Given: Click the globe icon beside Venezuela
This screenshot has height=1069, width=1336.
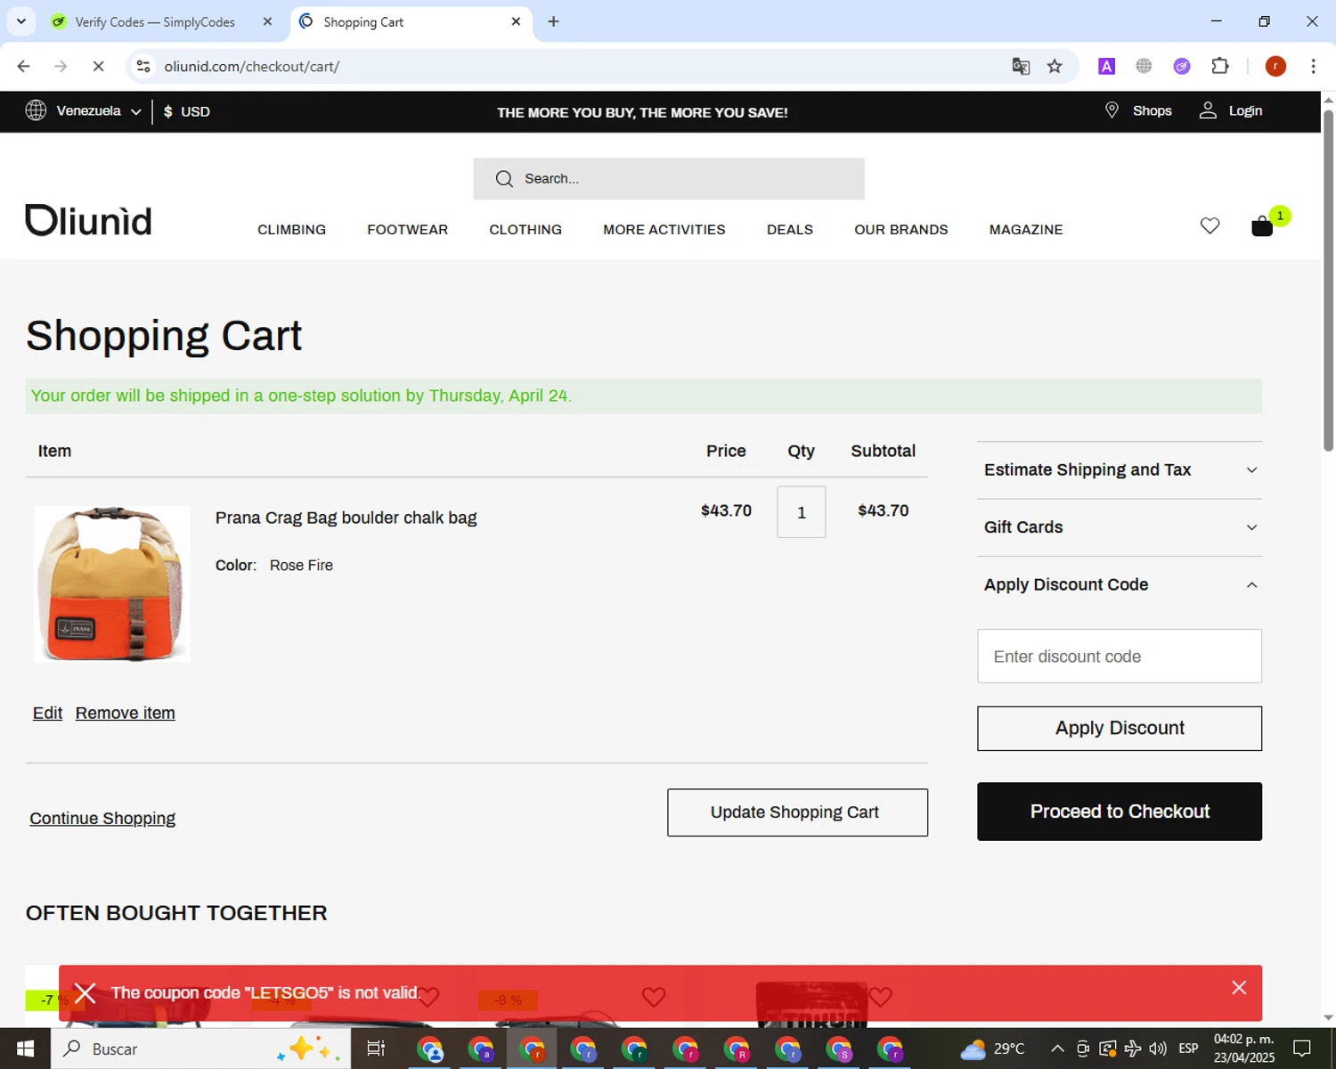Looking at the screenshot, I should 36,110.
